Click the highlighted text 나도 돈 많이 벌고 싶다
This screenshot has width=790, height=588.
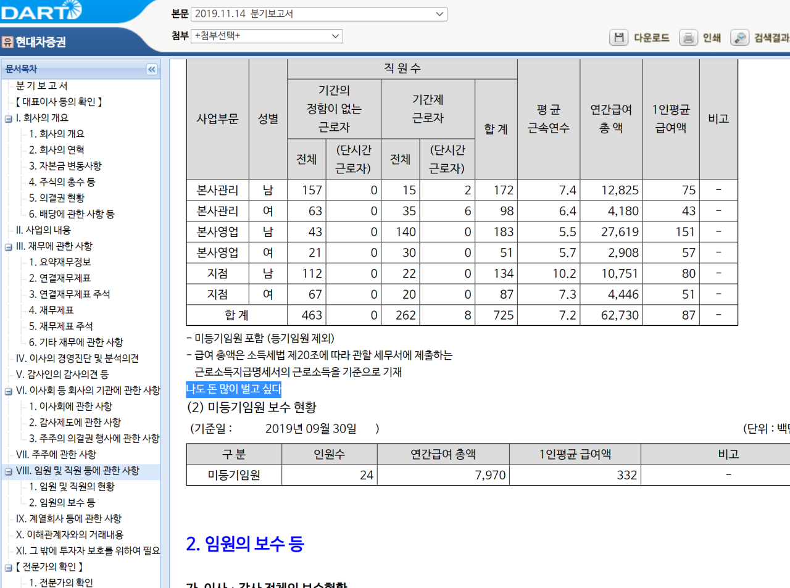coord(234,389)
